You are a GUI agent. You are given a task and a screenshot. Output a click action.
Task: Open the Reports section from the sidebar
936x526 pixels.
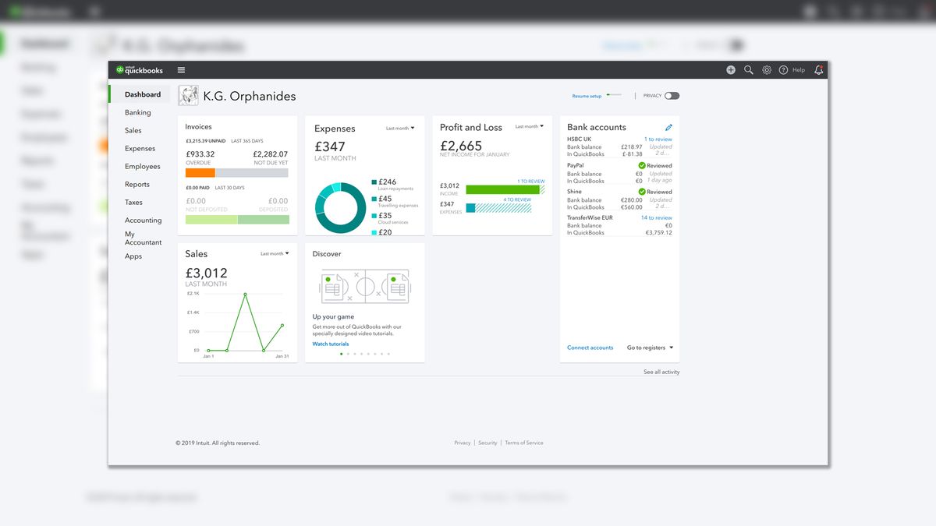(139, 184)
